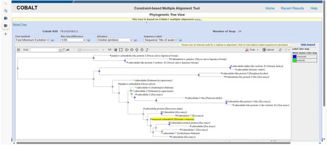Click help icon next to Max Seq Difference
The width and height of the screenshot is (327, 145).
coord(89,40)
